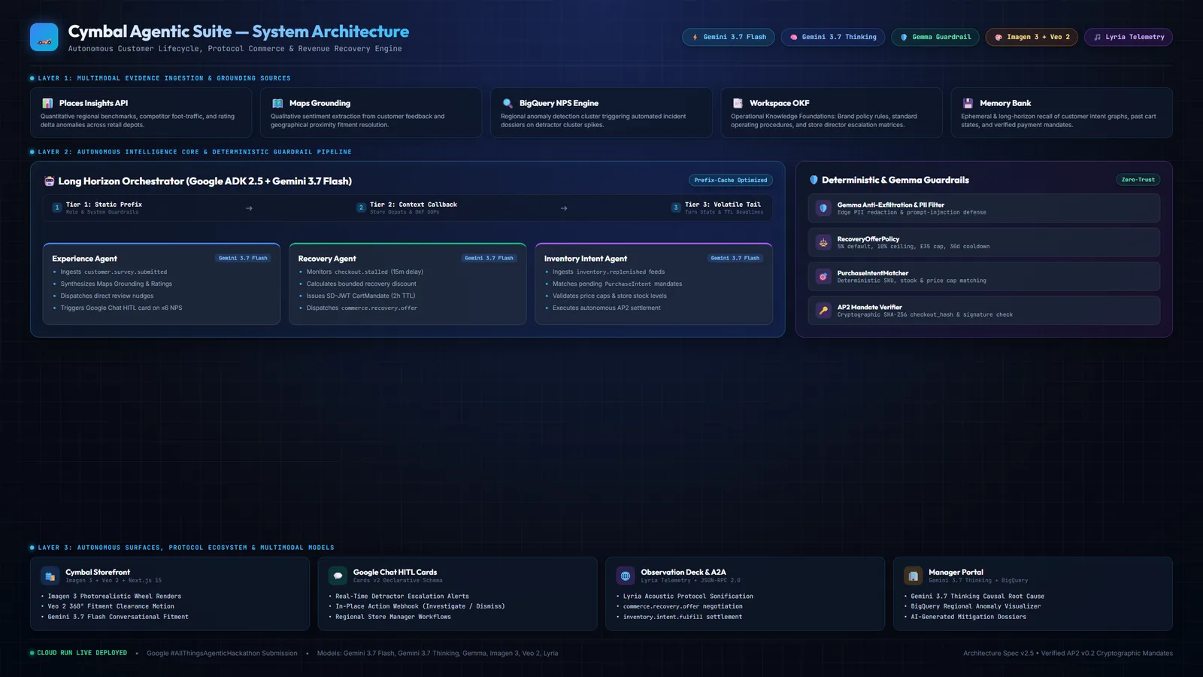Click the 'CLOUD RUN LIVE DEPLOYED' status text

coord(82,653)
